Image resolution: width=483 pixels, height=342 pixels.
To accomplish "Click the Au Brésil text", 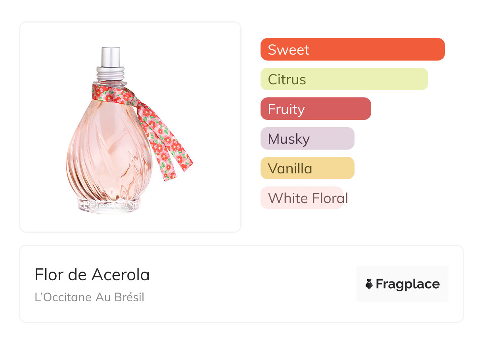I will [120, 297].
